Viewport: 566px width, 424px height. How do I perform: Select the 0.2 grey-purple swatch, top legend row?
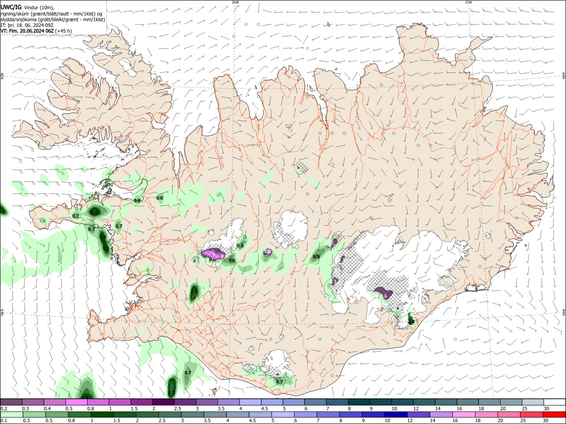point(11,402)
